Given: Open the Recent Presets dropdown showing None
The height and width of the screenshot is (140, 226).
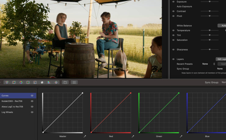Looking at the screenshot, I should click(209, 64).
